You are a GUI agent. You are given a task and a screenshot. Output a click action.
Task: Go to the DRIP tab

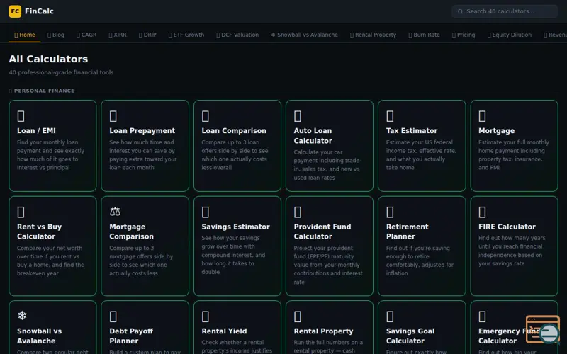pyautogui.click(x=147, y=35)
